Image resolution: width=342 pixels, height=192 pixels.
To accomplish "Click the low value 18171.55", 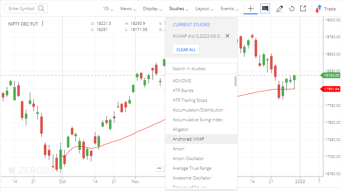I will (x=139, y=29).
